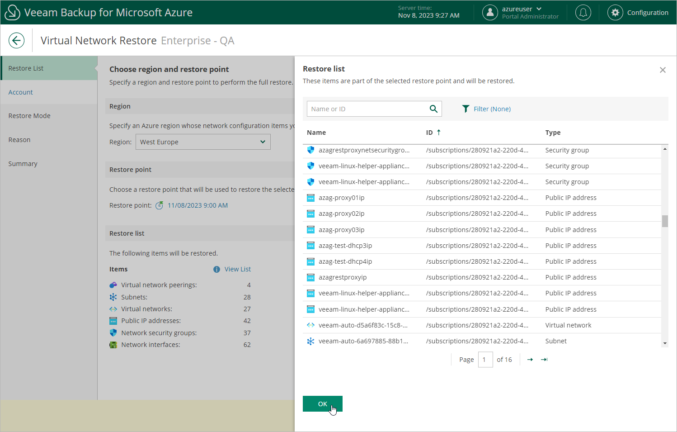Click the Filter funnel icon

[x=465, y=109]
